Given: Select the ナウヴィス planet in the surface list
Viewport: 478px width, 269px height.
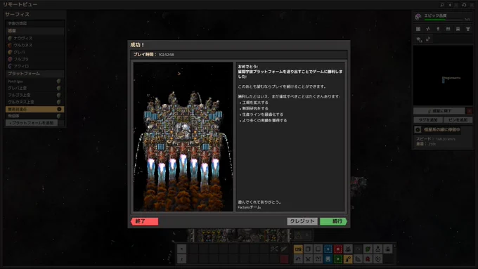Looking at the screenshot, I should point(34,38).
